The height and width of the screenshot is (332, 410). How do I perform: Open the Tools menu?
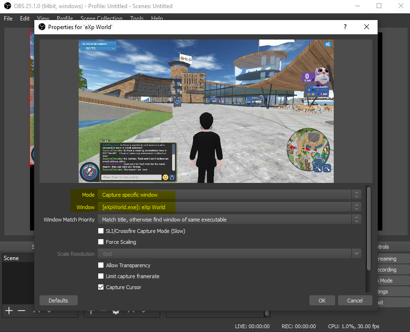(x=137, y=18)
